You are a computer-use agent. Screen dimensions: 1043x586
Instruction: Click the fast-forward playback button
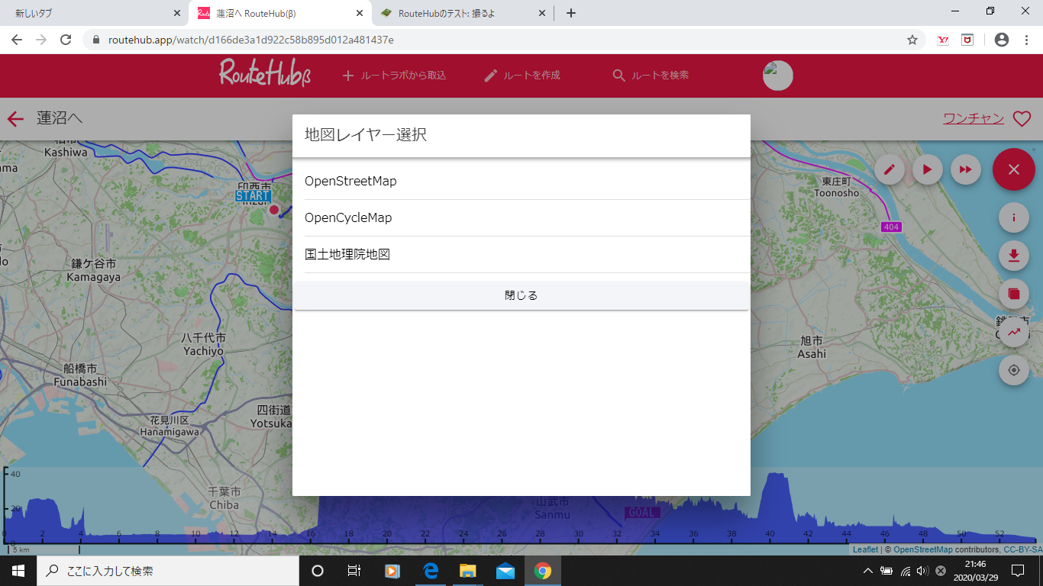coord(965,169)
